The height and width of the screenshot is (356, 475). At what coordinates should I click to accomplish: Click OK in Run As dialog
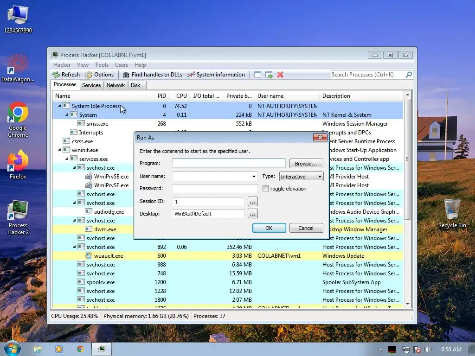[269, 228]
